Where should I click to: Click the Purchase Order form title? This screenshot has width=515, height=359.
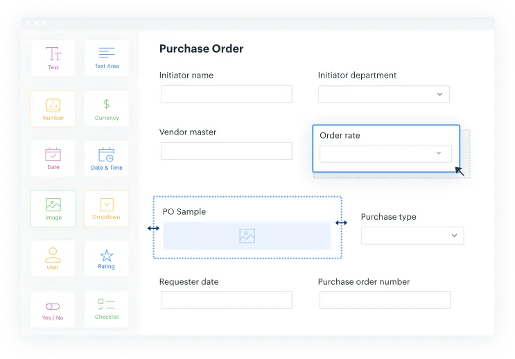tap(201, 49)
